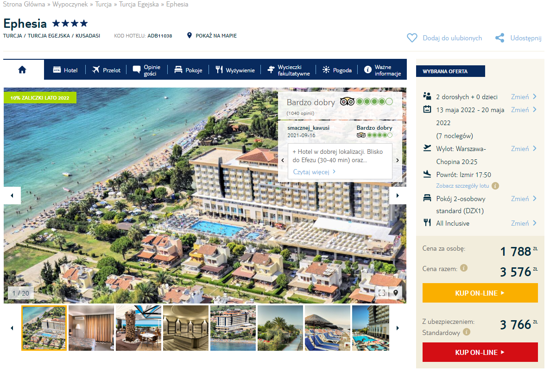Select the hotel room bed thumbnail
The height and width of the screenshot is (373, 550).
[91, 328]
